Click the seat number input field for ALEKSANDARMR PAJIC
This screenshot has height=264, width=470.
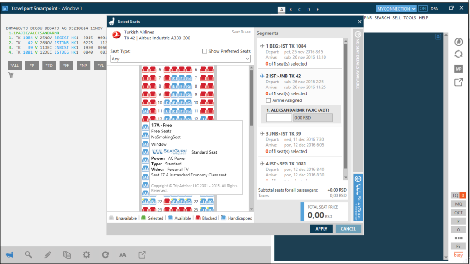(279, 118)
